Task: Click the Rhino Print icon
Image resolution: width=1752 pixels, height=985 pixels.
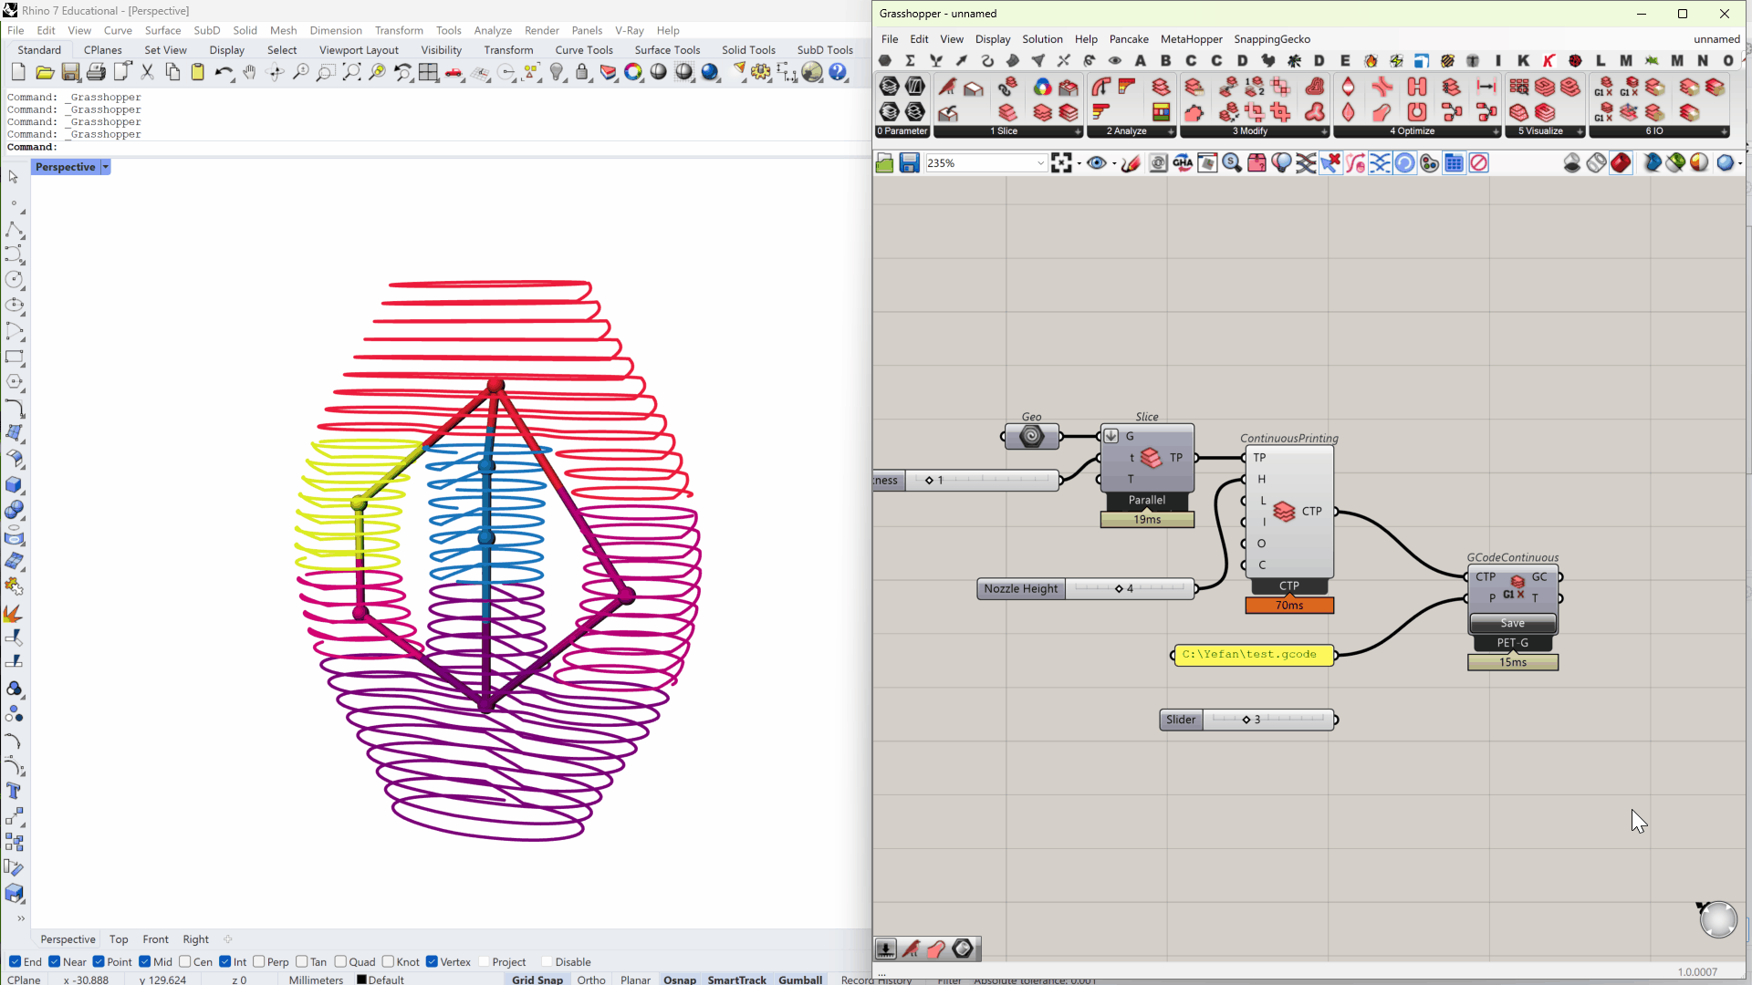Action: click(96, 73)
